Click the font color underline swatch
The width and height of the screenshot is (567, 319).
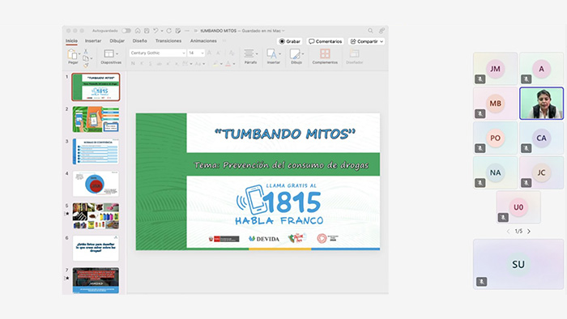tap(228, 64)
